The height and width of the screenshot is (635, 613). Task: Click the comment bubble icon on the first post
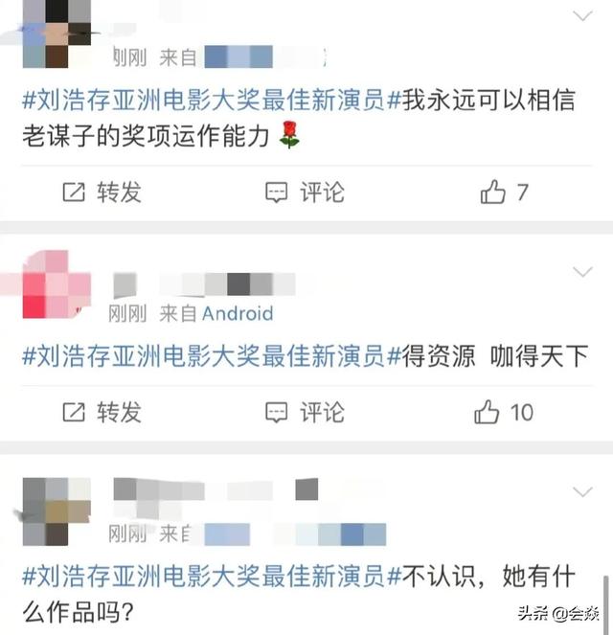click(277, 193)
